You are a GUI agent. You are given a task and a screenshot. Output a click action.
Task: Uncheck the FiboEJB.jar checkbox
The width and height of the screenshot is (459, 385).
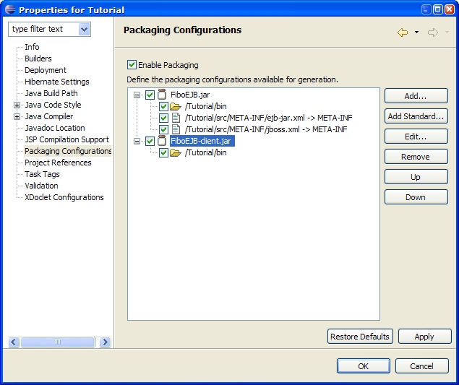point(150,95)
